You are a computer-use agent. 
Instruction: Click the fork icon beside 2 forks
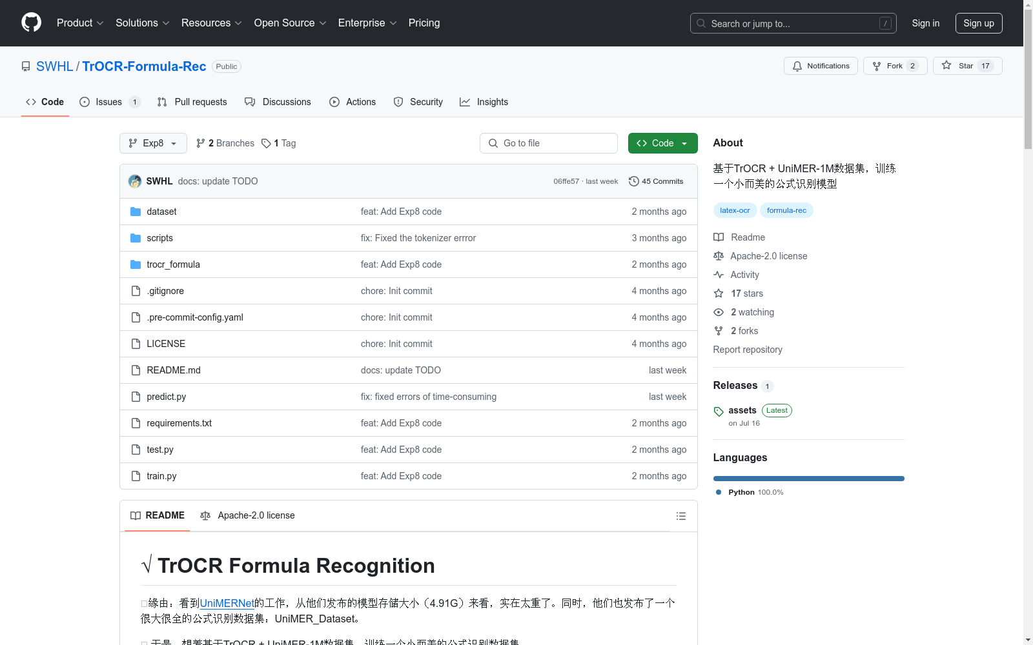(x=719, y=331)
